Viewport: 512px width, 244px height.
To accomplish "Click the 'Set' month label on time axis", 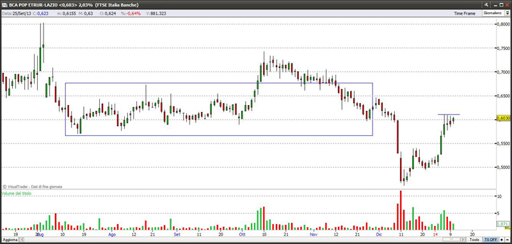I will click(x=177, y=234).
